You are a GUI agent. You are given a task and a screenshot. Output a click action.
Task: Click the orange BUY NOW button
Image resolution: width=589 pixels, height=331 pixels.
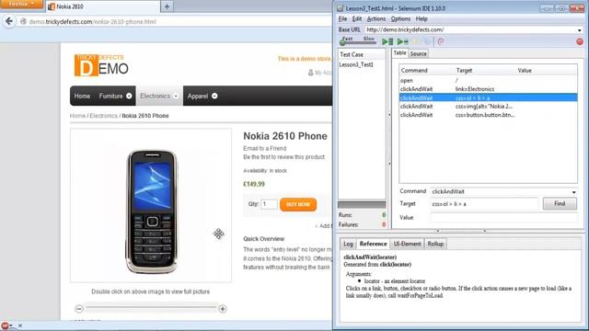(x=298, y=204)
